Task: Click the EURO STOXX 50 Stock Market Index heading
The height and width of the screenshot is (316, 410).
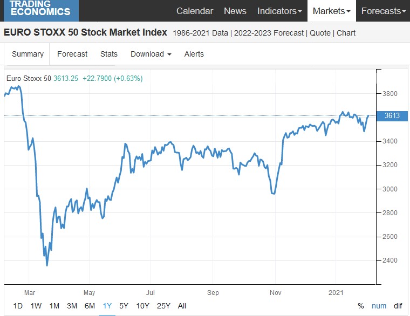Action: 85,32
